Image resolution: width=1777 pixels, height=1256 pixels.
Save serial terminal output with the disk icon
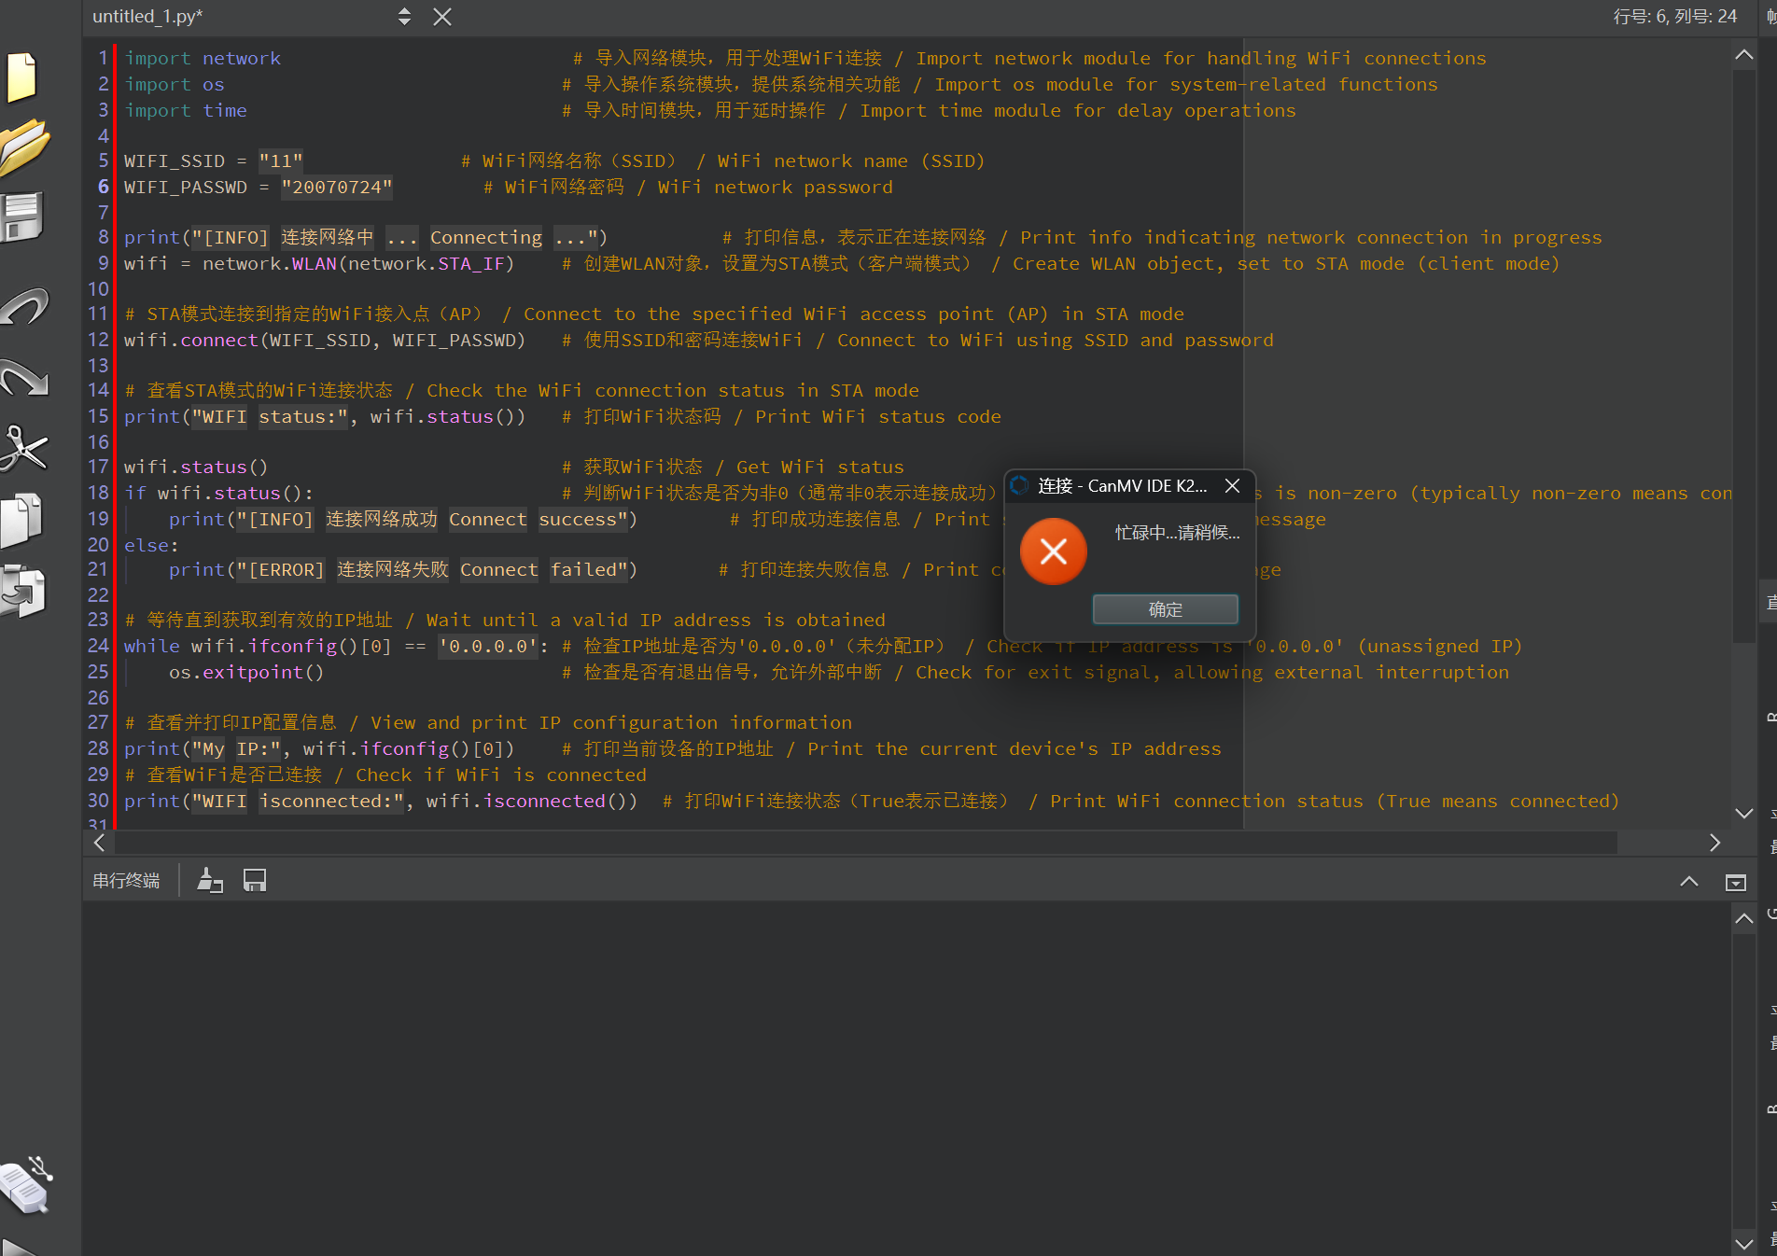[255, 880]
